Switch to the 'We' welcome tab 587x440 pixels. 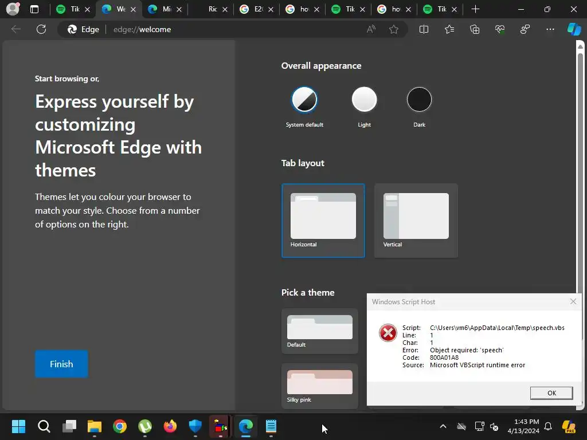(x=119, y=9)
